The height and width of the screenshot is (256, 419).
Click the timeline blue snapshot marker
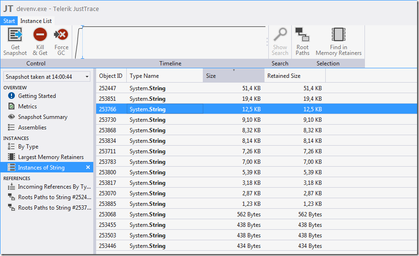83,42
